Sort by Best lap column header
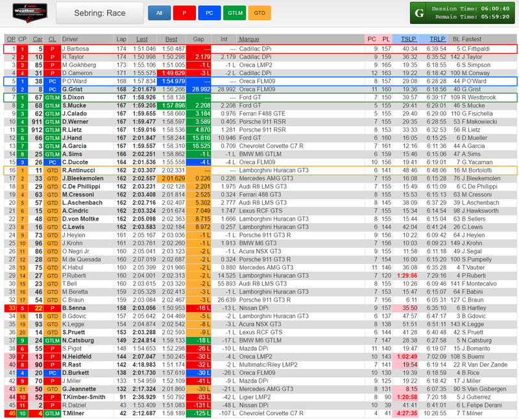519x419 pixels. pos(171,39)
